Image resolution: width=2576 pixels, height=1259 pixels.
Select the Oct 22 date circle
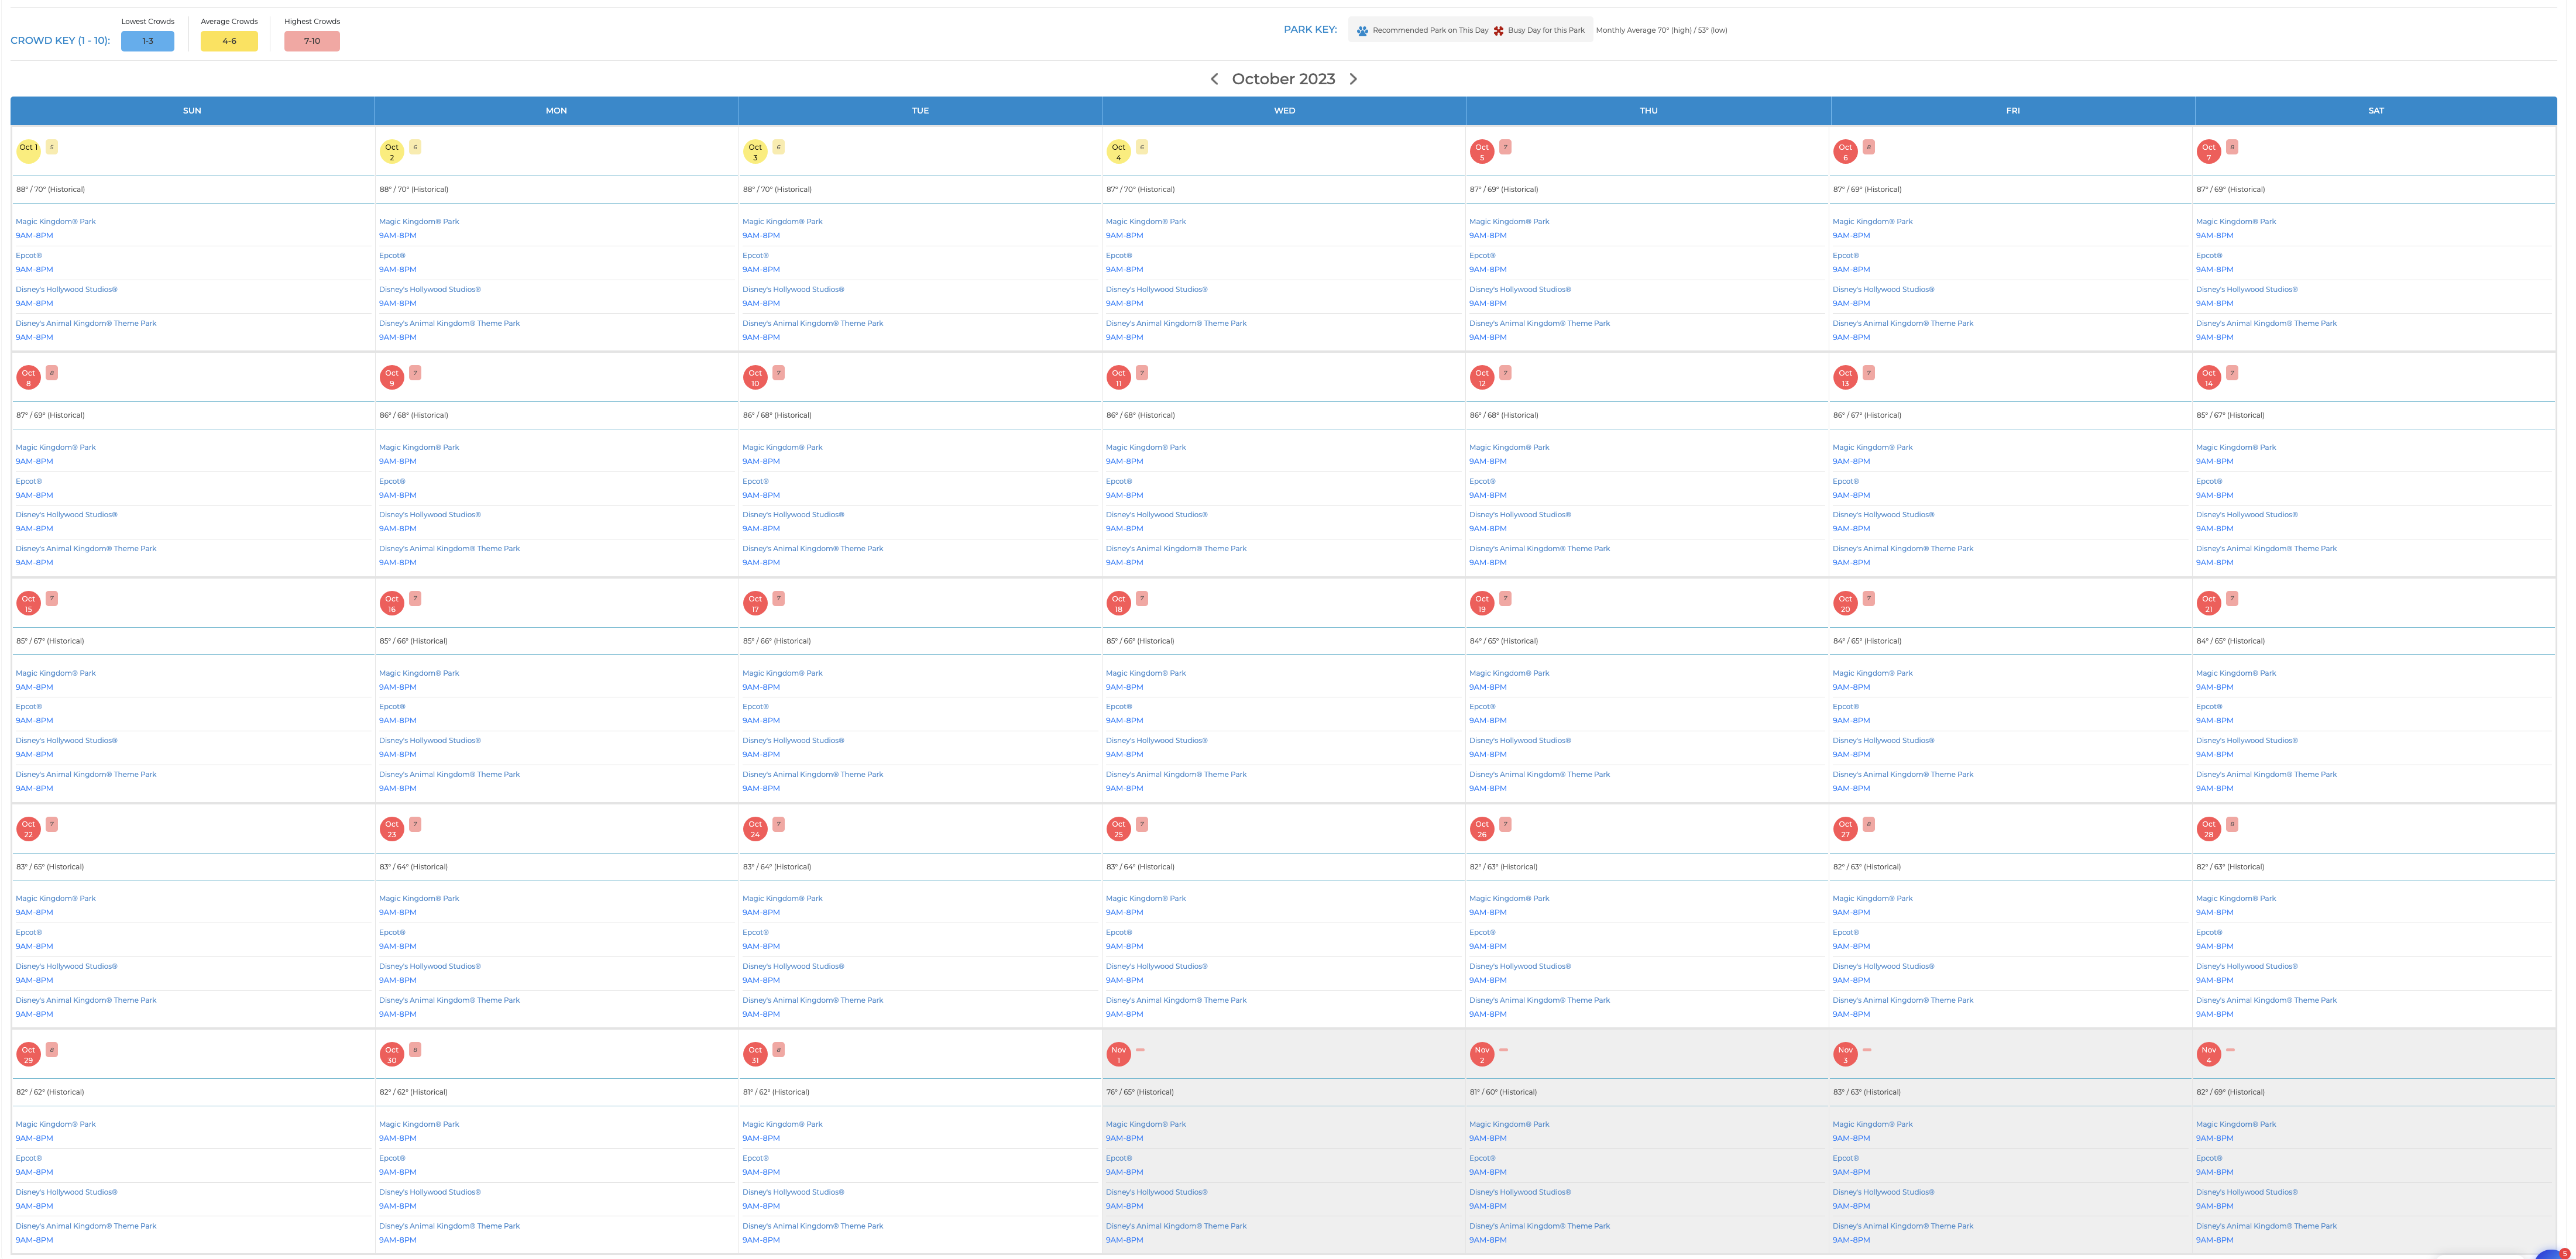28,829
